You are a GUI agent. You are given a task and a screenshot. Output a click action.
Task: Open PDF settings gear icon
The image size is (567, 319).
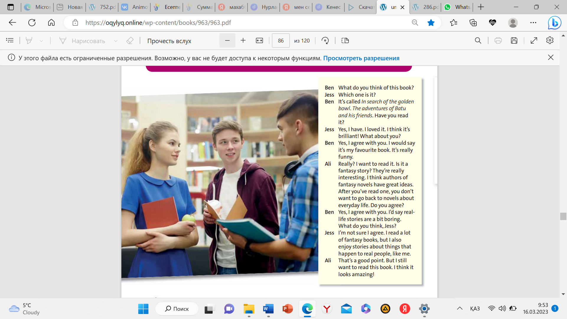(x=550, y=40)
